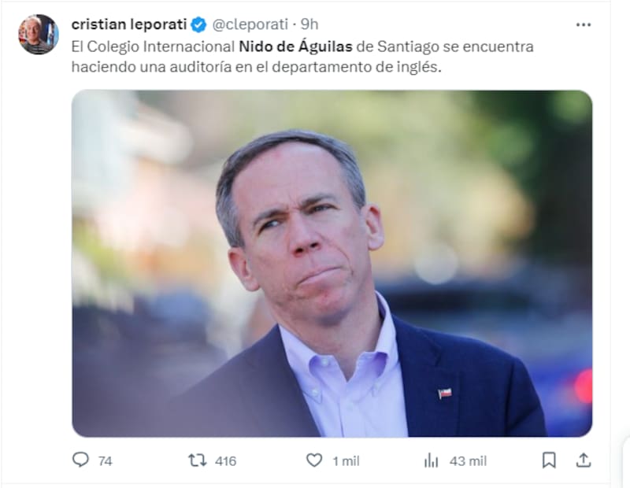630x488 pixels.
Task: Bookmark this tweet
Action: 549,460
